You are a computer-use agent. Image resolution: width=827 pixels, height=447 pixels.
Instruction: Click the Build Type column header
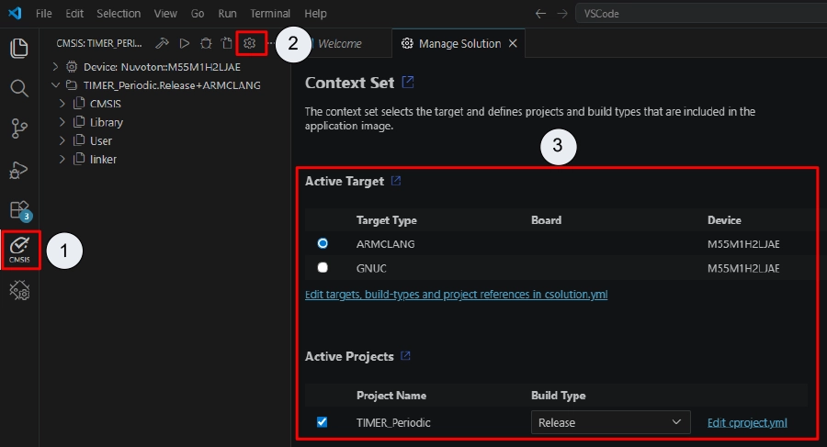point(559,396)
